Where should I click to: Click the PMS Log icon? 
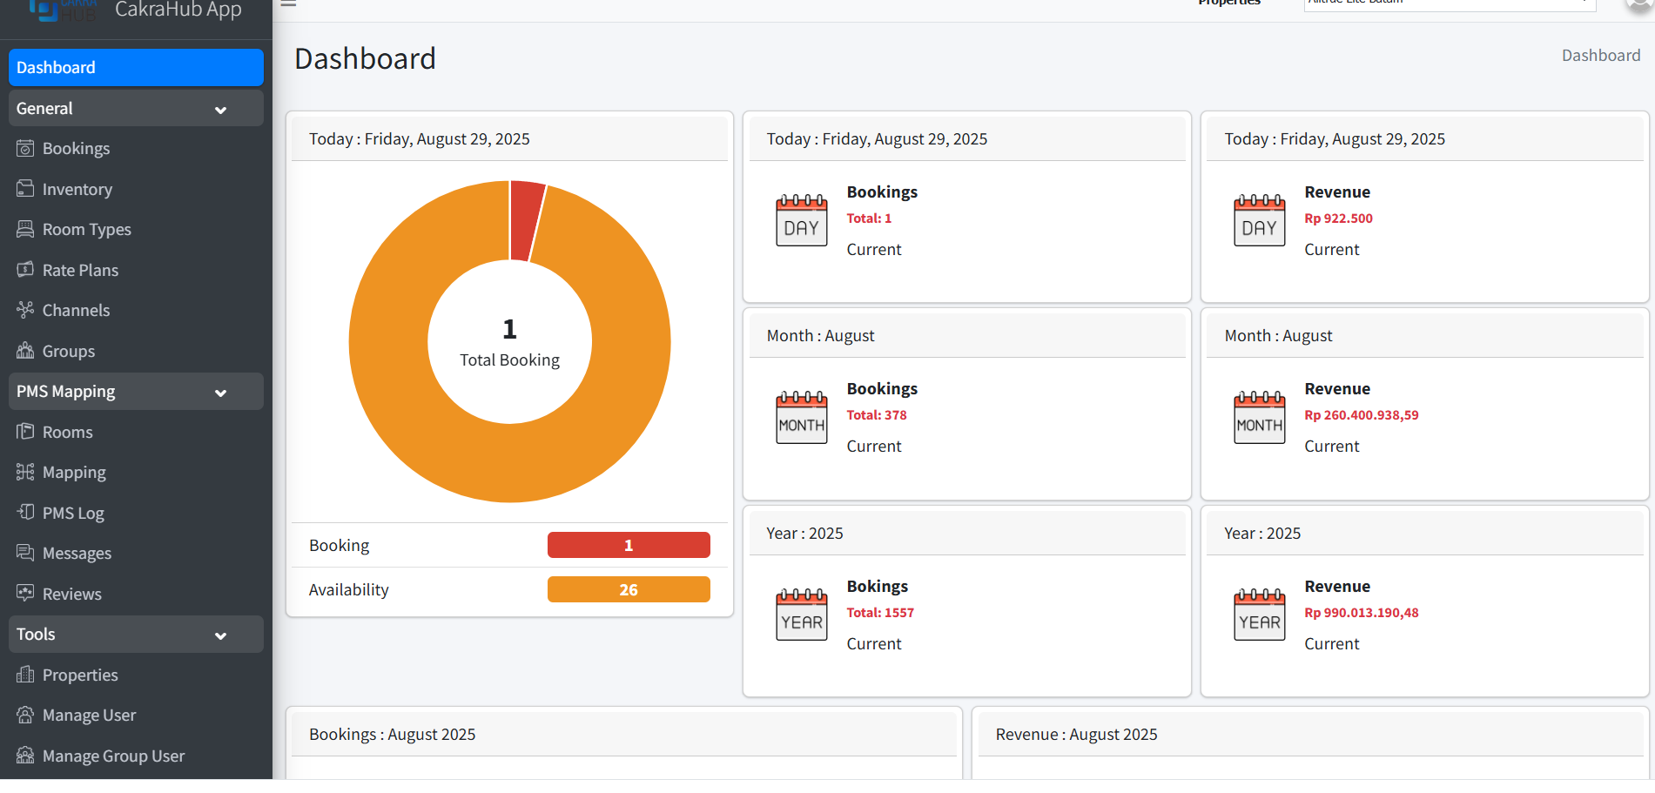[x=26, y=513]
